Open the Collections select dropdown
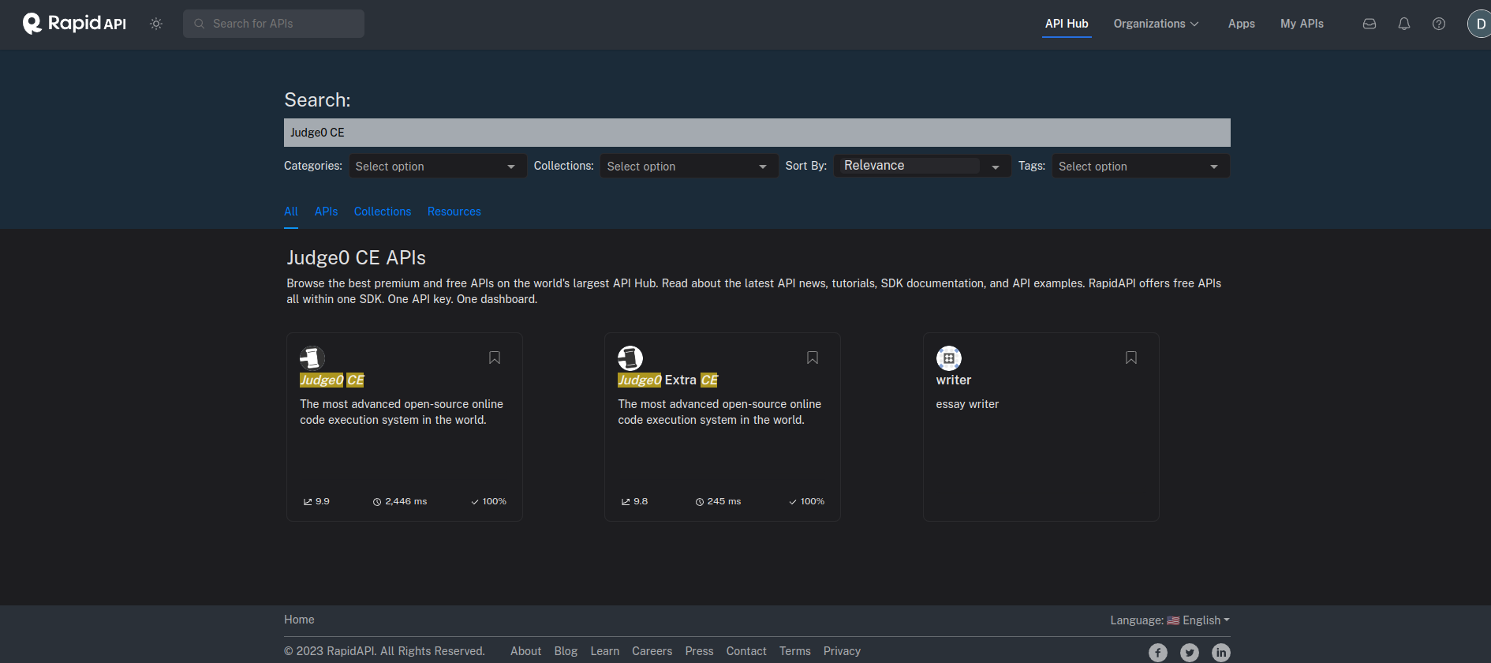 pos(689,166)
